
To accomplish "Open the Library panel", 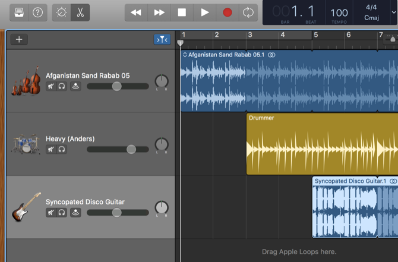I will tap(20, 12).
